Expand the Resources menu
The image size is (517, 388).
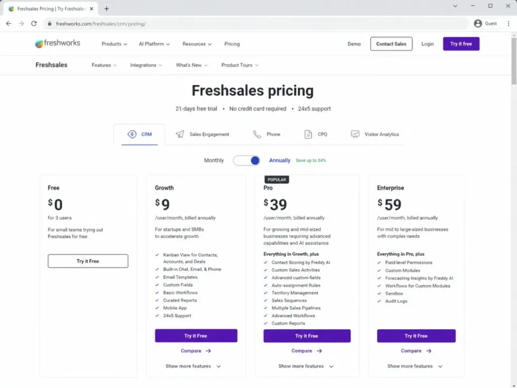[x=197, y=44]
